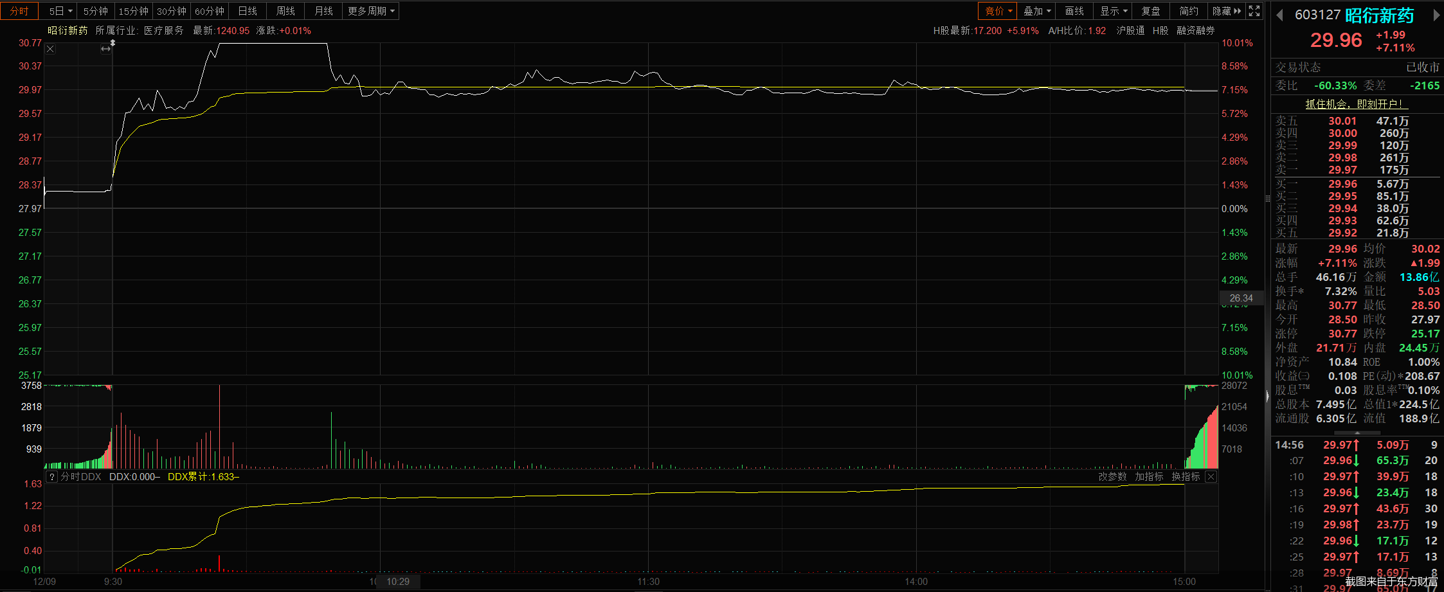The image size is (1444, 592).
Task: Click the 26.34 price marker on right axis
Action: (x=1241, y=298)
